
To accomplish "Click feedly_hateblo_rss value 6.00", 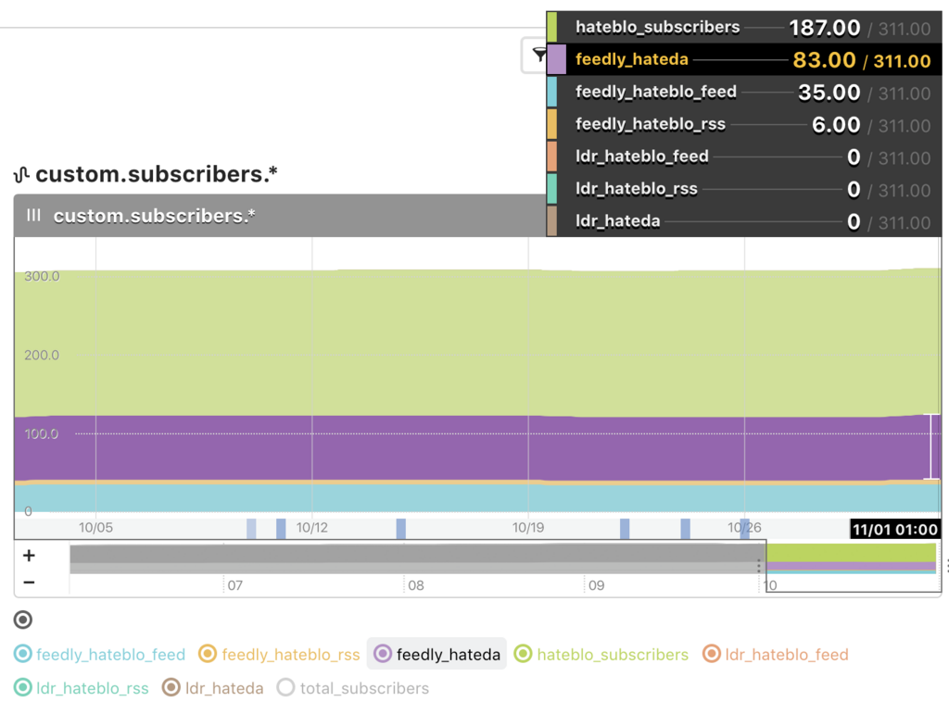I will [836, 124].
